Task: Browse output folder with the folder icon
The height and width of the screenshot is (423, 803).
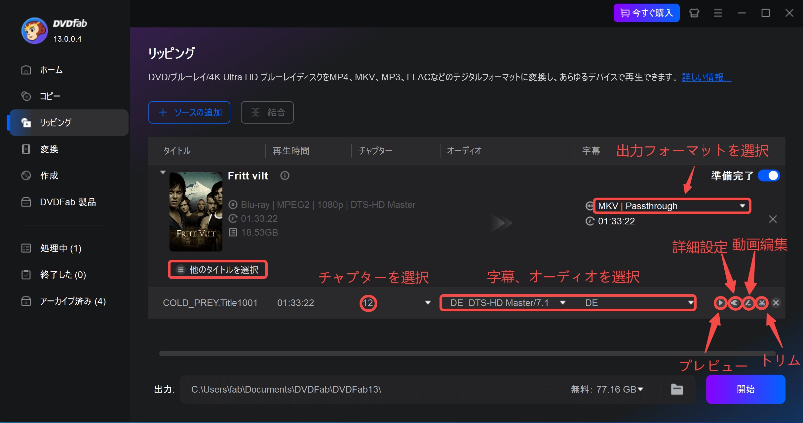Action: click(677, 389)
